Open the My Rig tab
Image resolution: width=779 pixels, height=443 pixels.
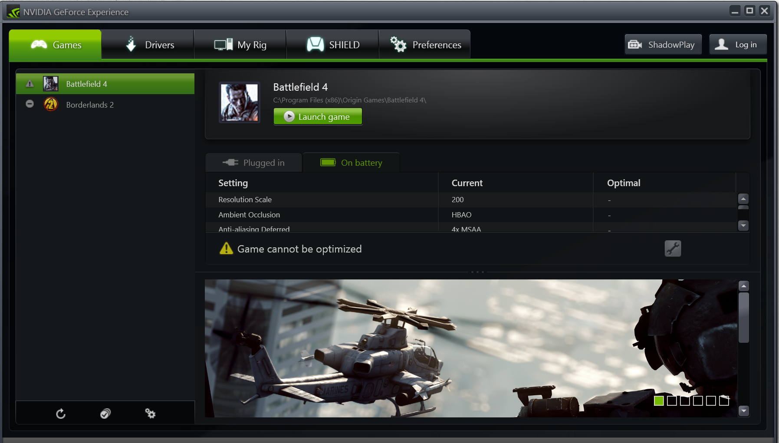click(240, 44)
